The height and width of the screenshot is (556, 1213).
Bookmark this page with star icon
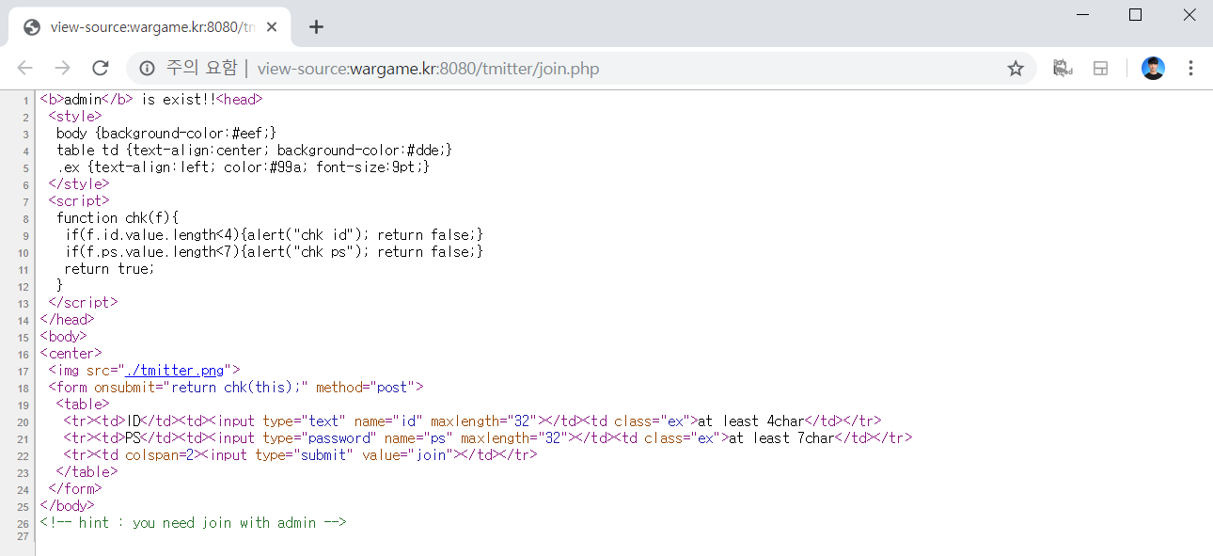point(1016,68)
